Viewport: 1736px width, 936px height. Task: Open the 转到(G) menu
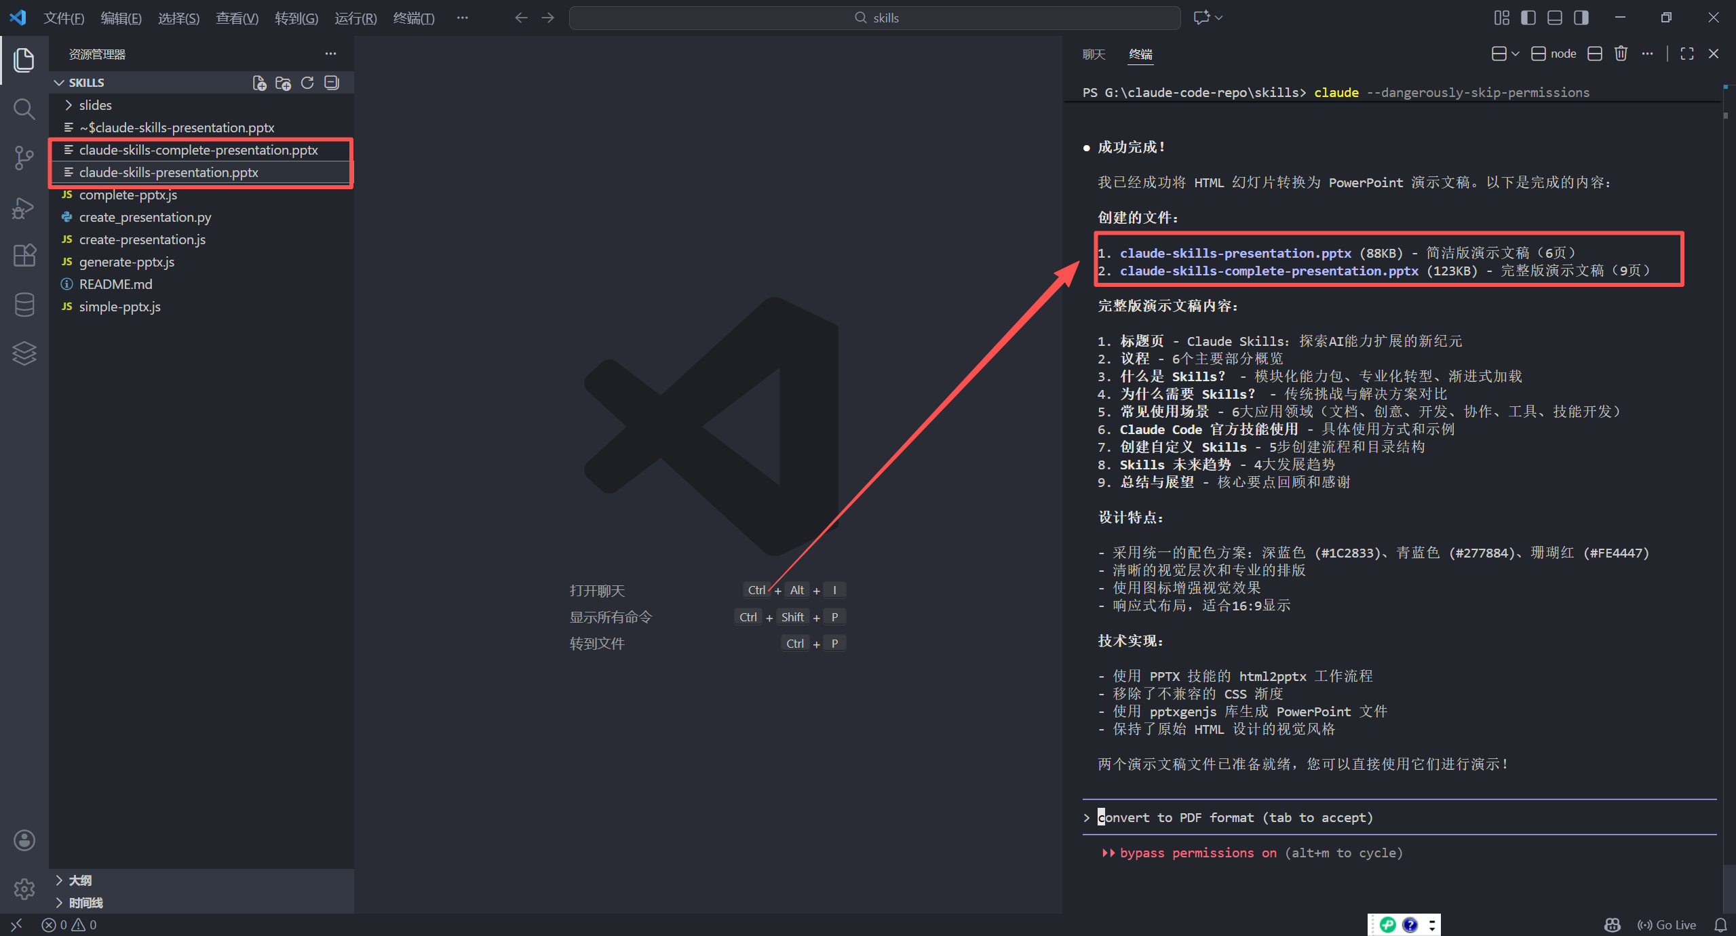[296, 18]
